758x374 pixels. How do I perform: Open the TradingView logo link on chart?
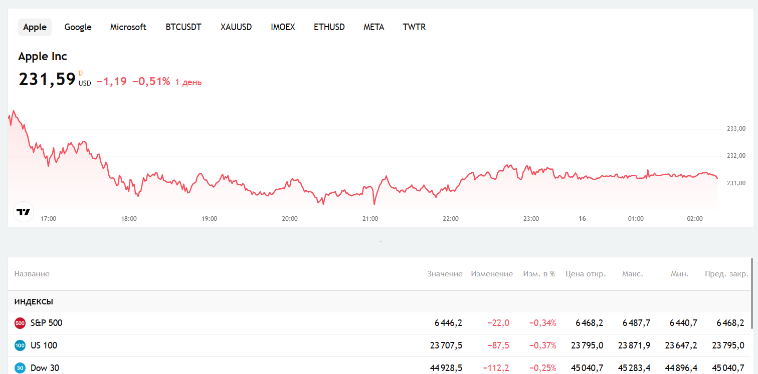pos(23,212)
